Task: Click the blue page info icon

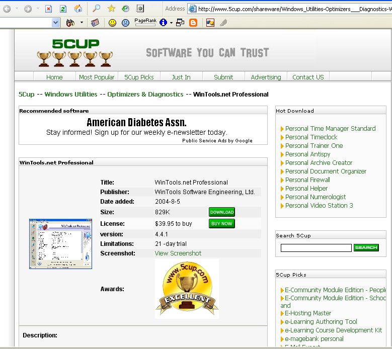Action: [x=163, y=23]
